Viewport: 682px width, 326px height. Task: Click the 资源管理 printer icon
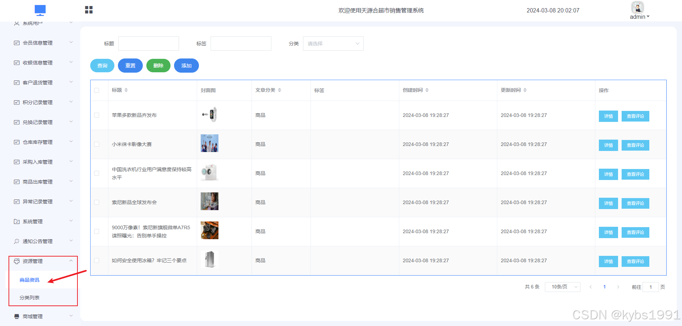tap(17, 261)
